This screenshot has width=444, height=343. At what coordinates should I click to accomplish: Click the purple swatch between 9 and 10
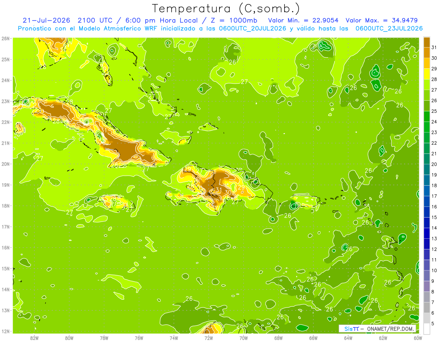pos(427,276)
